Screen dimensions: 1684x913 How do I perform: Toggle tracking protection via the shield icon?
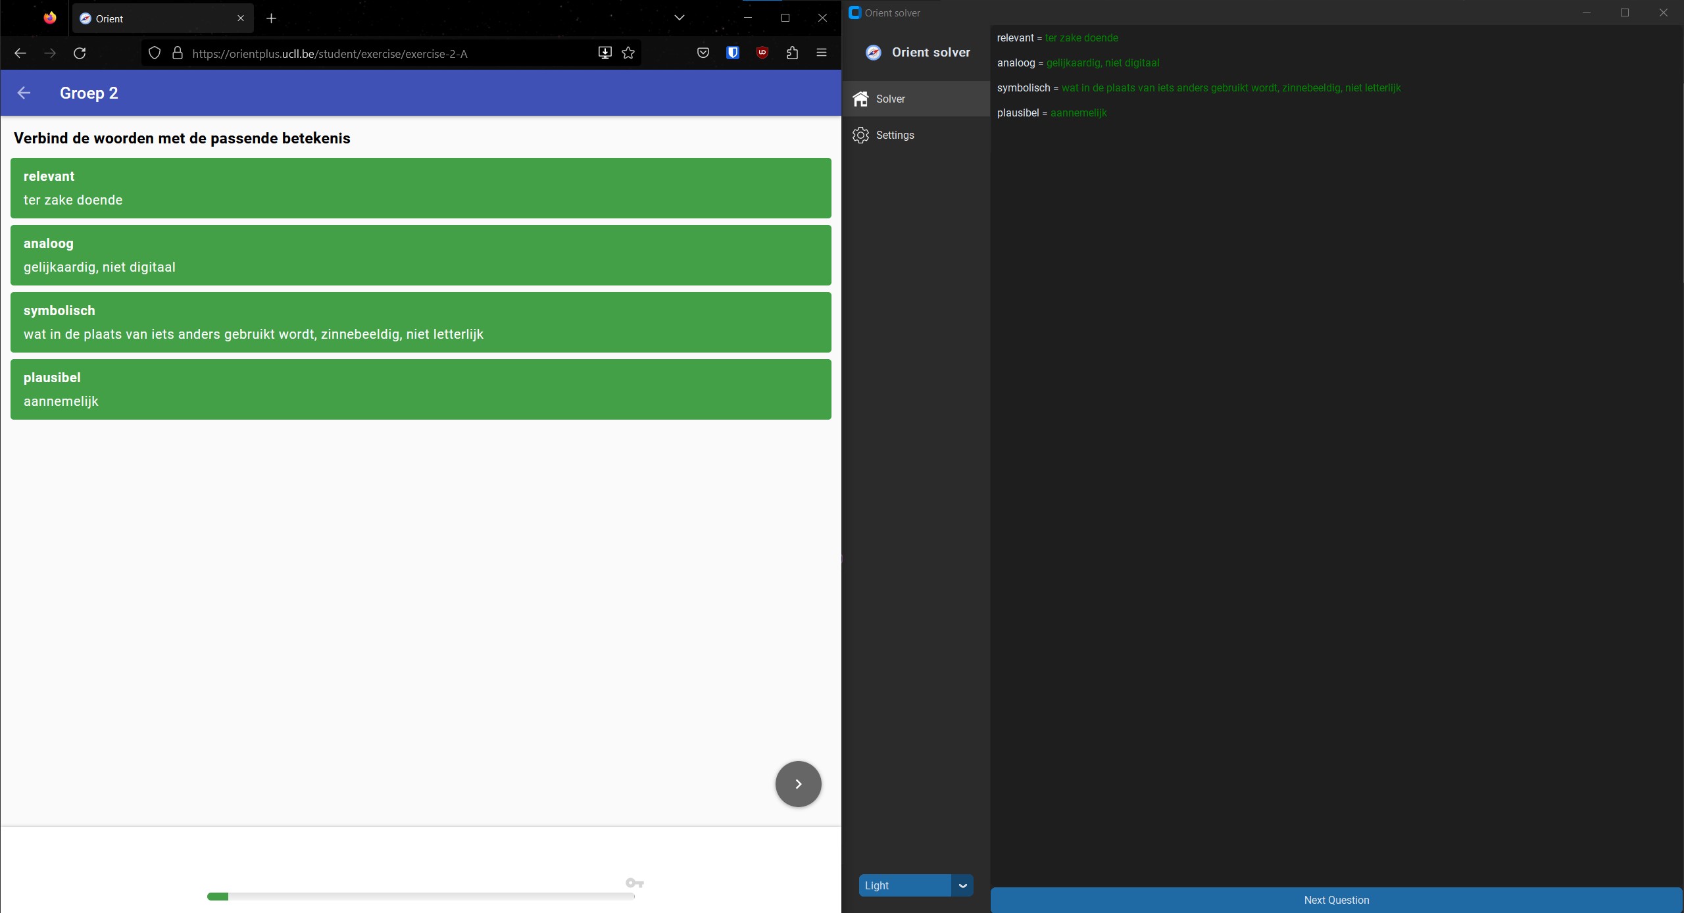155,53
